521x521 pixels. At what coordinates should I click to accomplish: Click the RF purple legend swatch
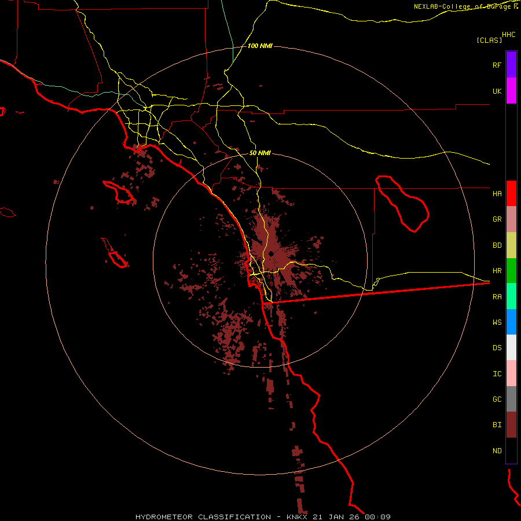tap(511, 65)
